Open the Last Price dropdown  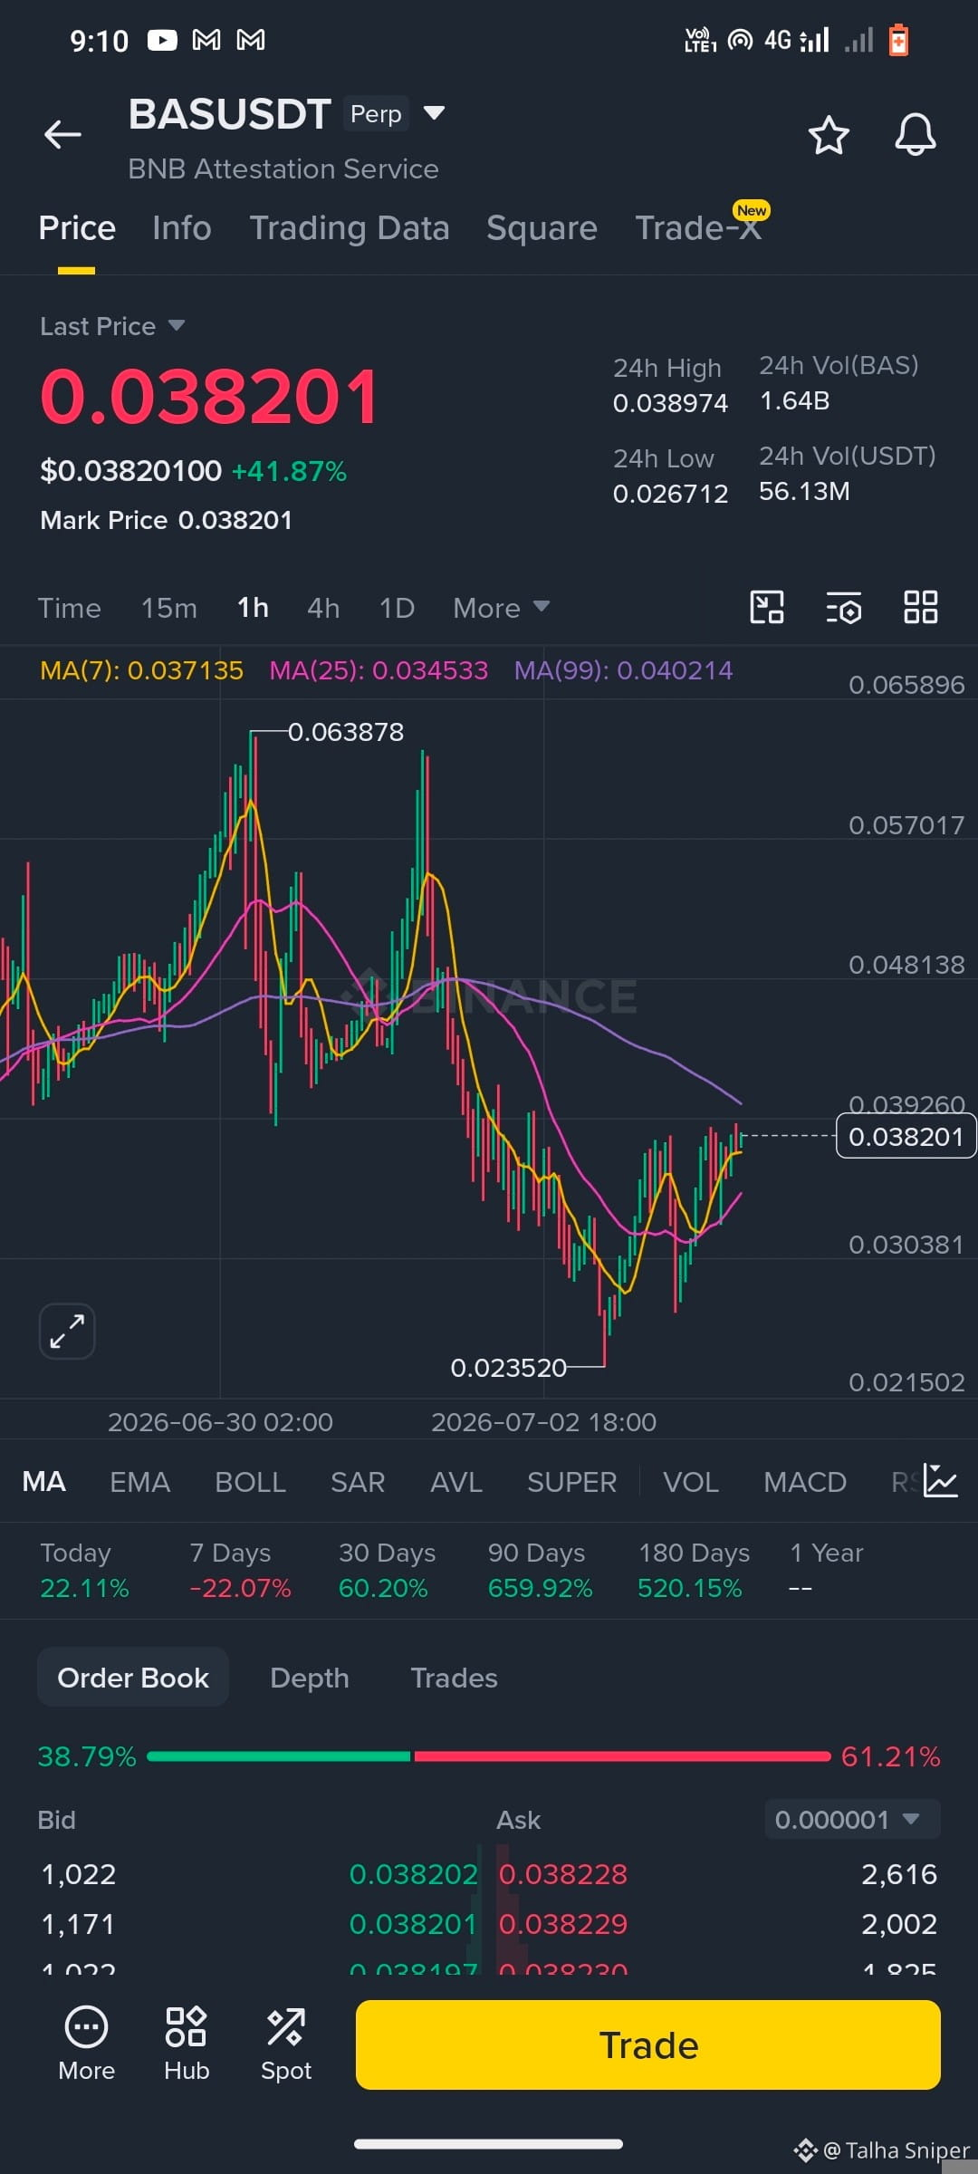pyautogui.click(x=112, y=326)
